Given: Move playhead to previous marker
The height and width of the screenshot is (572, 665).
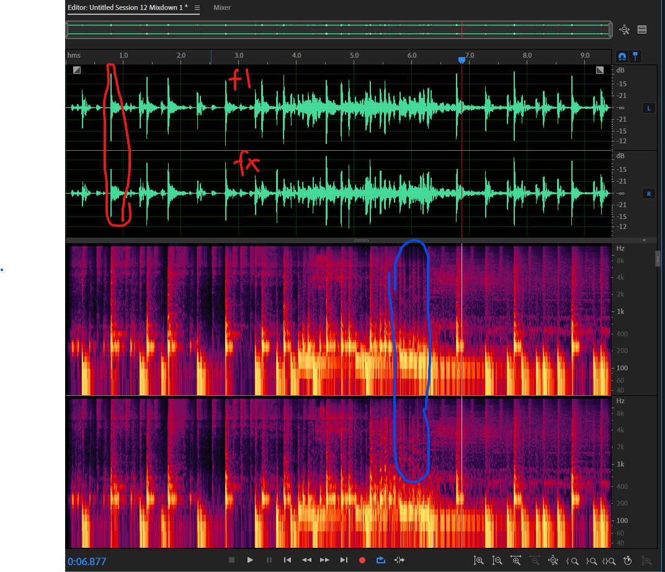Looking at the screenshot, I should coord(287,560).
